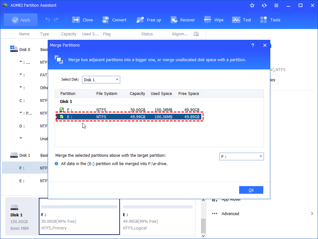
Task: Click the Flag column header
Action: [107, 34]
